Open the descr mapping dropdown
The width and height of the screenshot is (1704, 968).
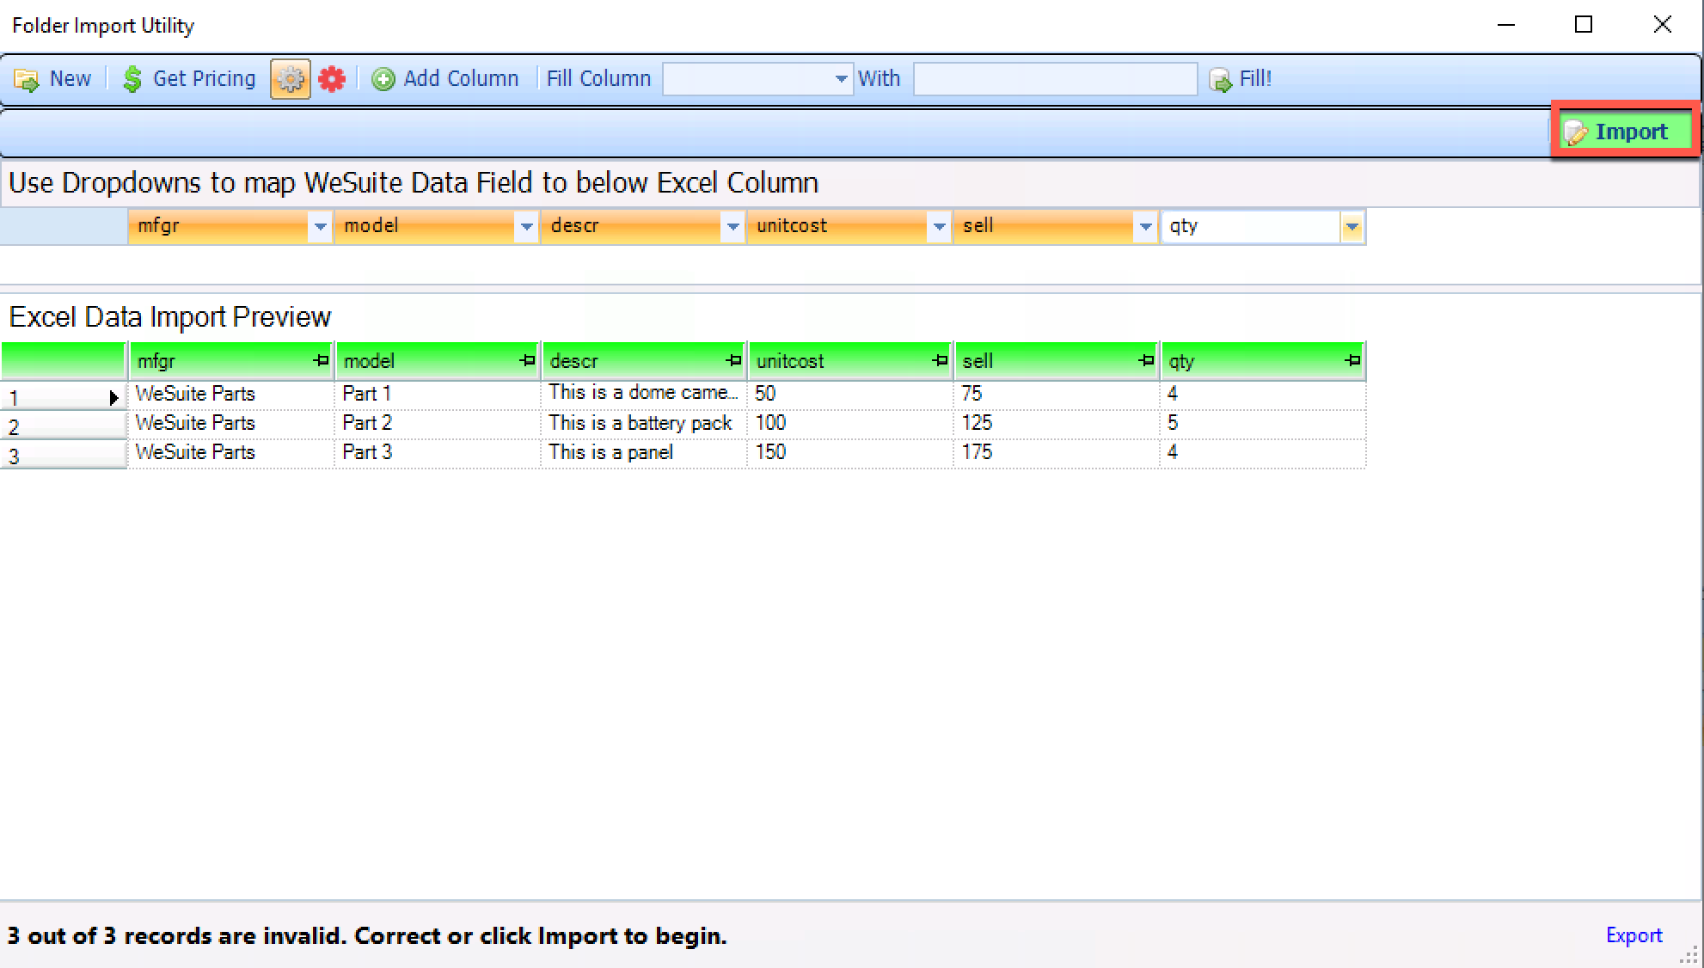point(732,227)
